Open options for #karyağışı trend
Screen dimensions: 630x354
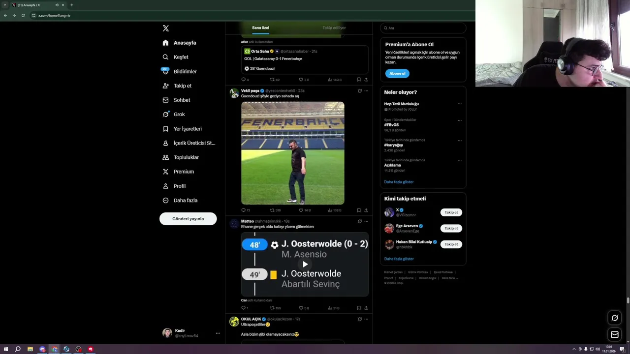pyautogui.click(x=460, y=141)
